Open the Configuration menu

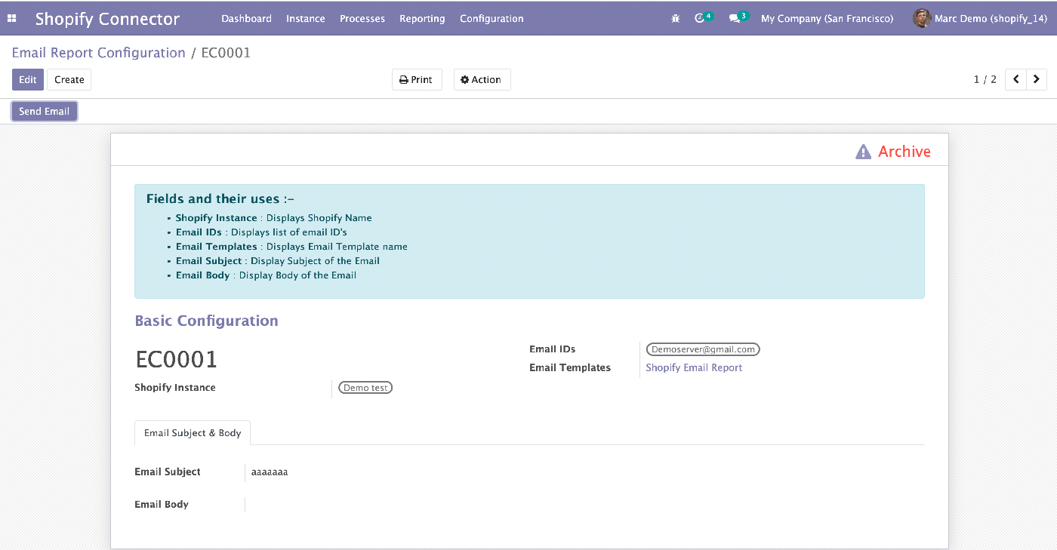[492, 18]
